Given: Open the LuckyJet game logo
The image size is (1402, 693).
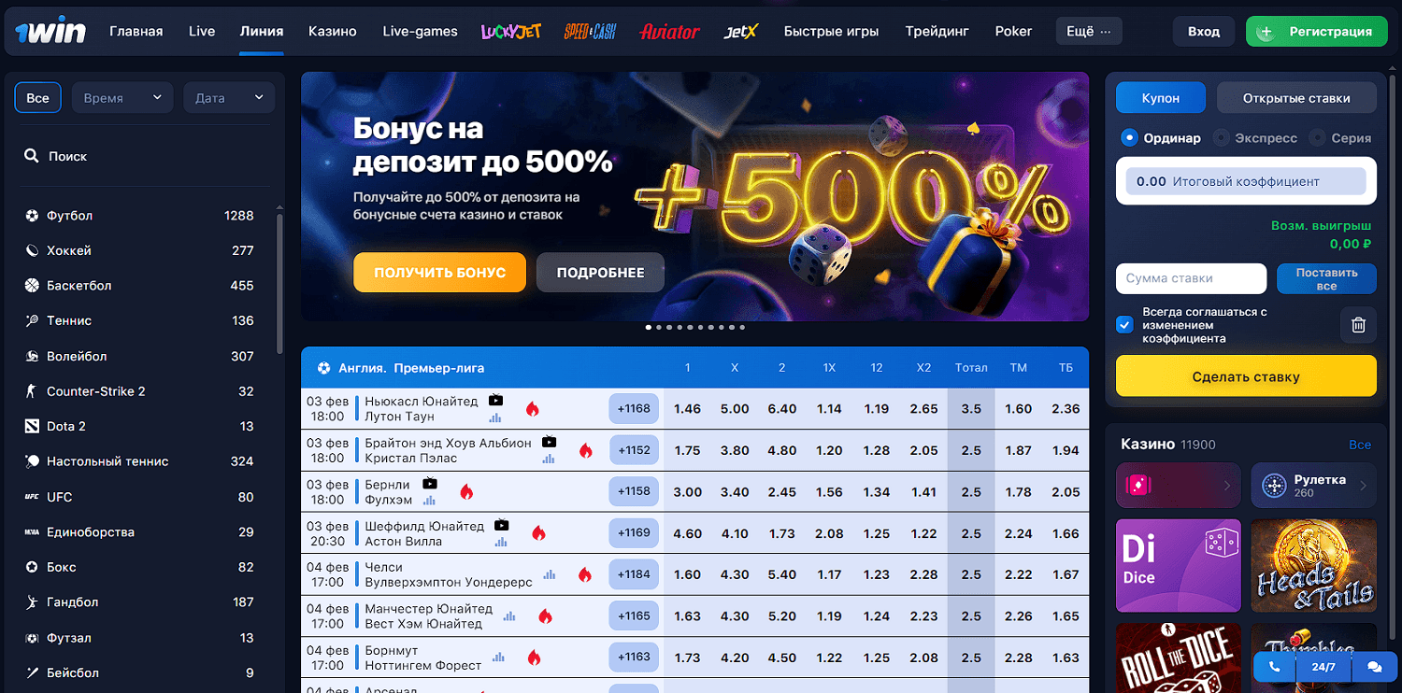Looking at the screenshot, I should pos(511,32).
